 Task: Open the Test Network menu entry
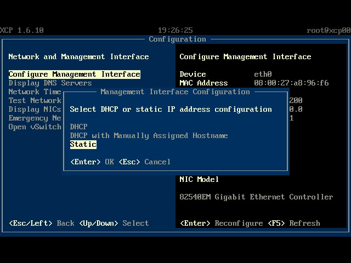click(35, 100)
